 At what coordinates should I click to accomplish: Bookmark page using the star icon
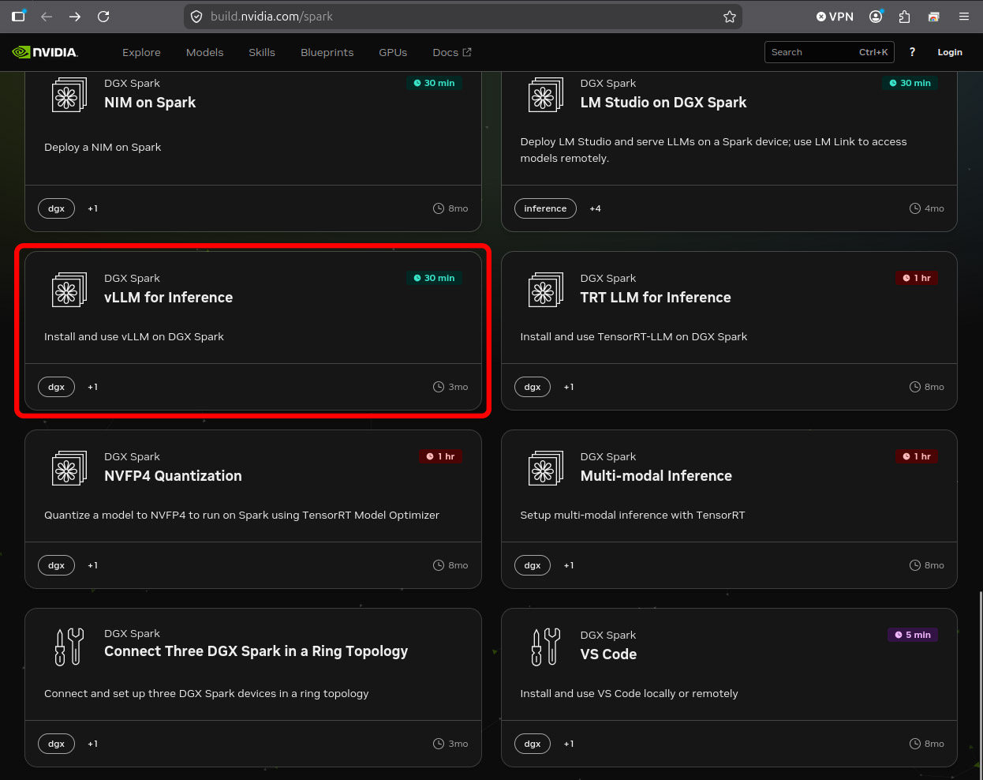coord(730,17)
